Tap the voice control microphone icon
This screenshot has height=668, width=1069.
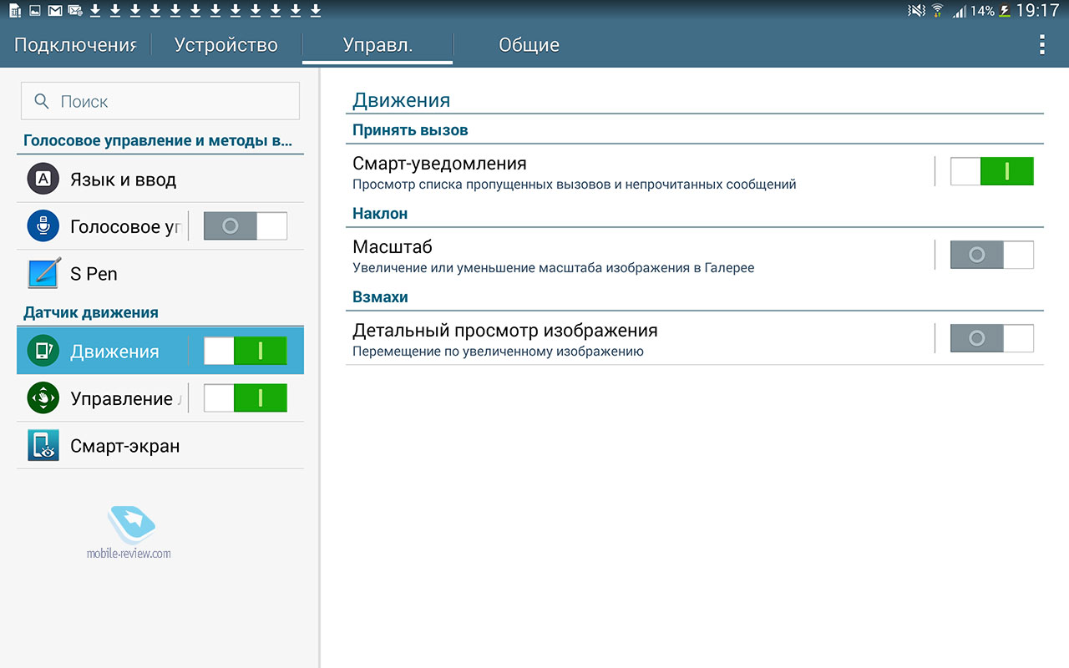(x=43, y=226)
